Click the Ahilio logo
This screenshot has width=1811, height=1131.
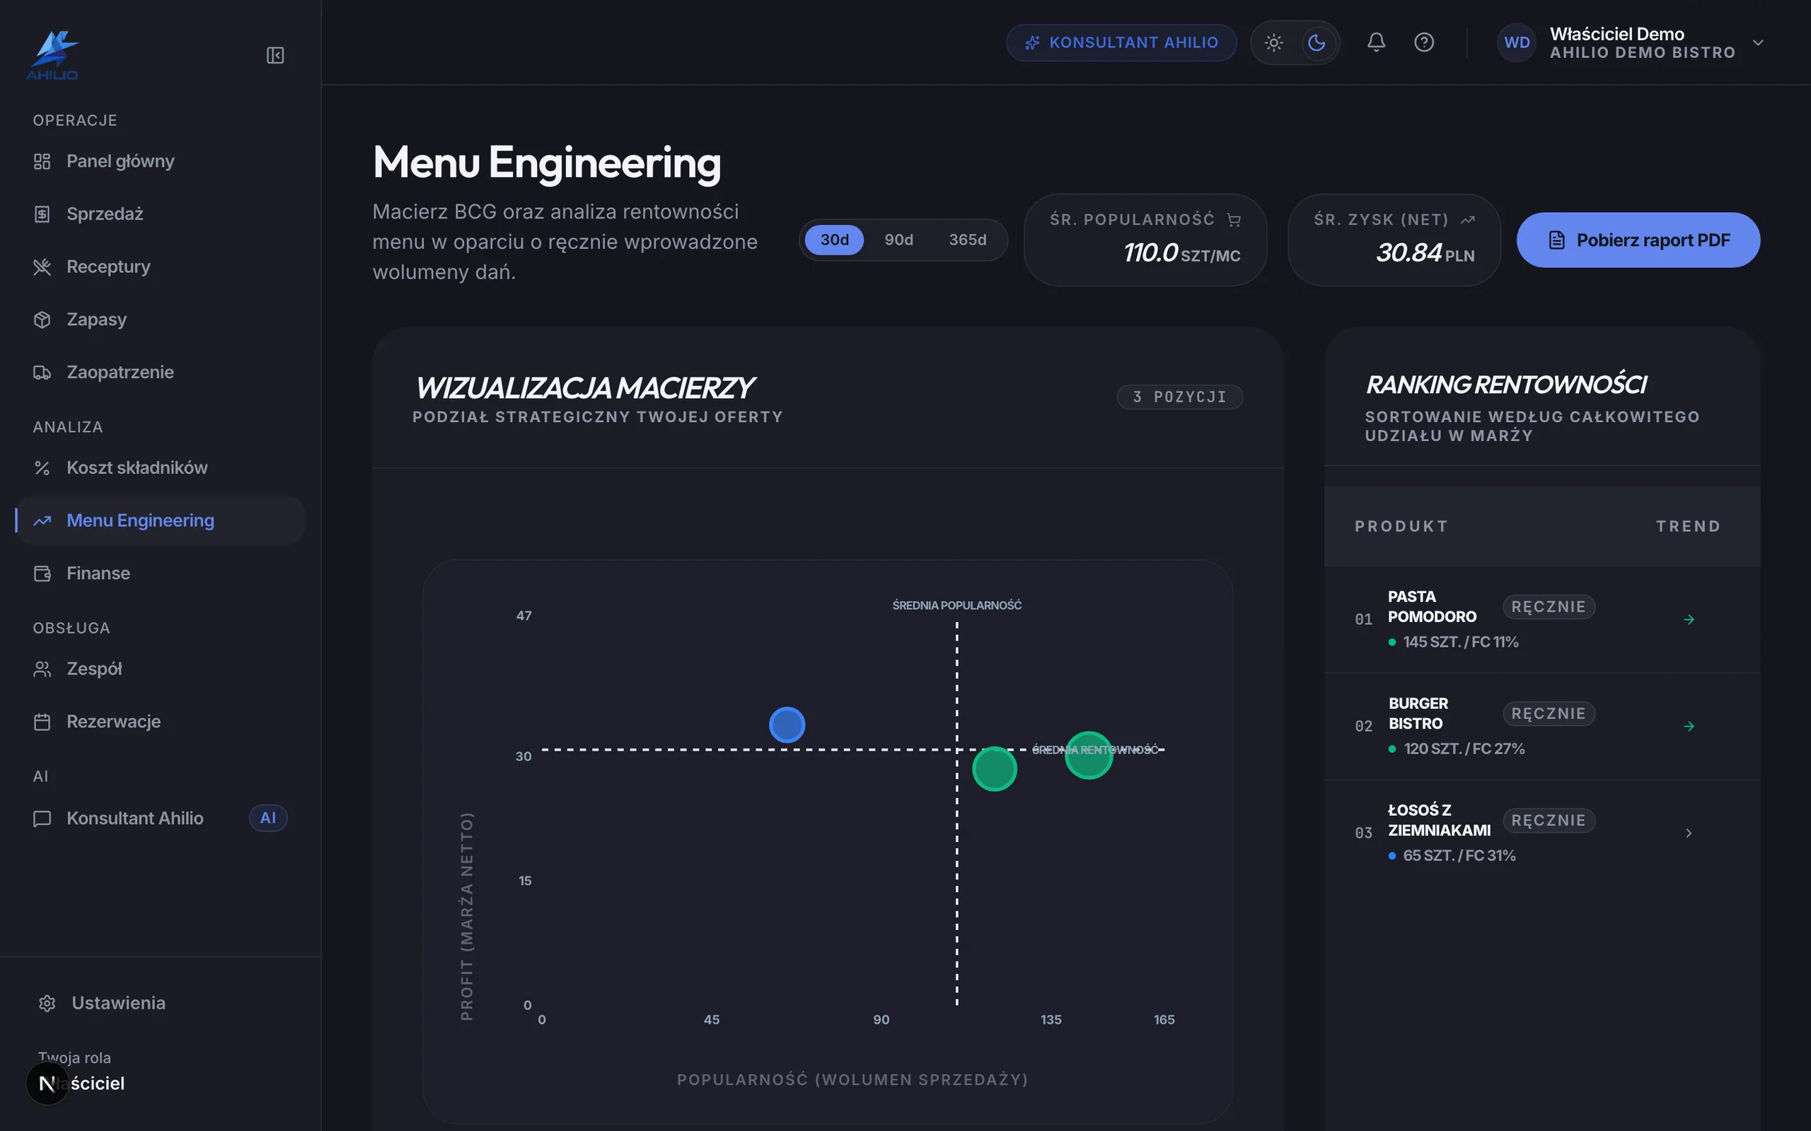click(52, 55)
